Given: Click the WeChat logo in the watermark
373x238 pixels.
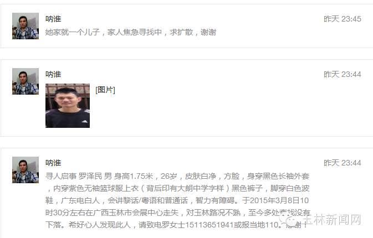Looking at the screenshot, I should coord(290,220).
